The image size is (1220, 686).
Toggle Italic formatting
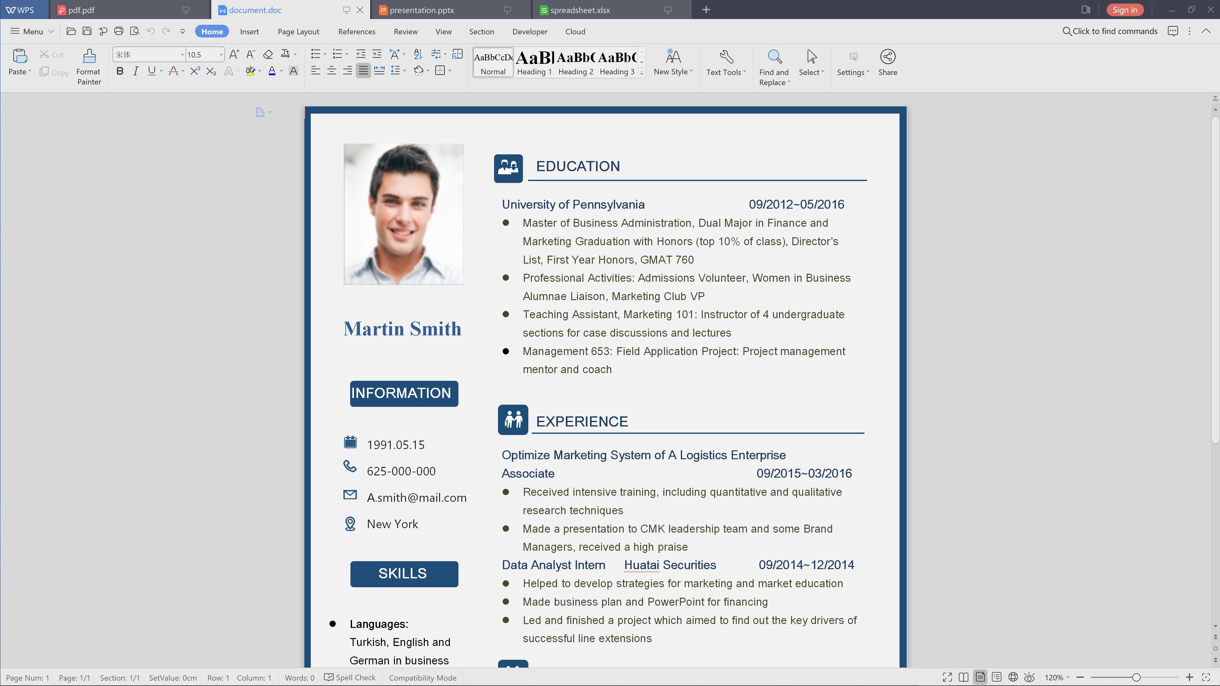[136, 71]
